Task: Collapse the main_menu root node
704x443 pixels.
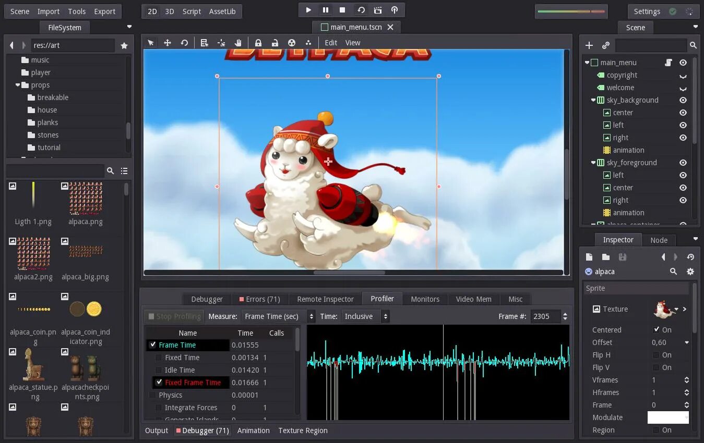Action: (x=587, y=63)
